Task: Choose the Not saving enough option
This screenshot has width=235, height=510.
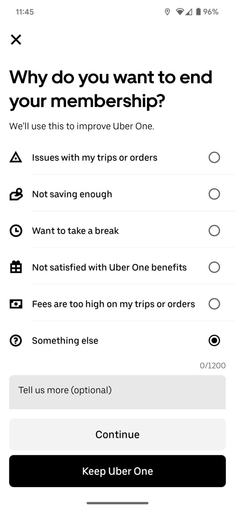Action: pyautogui.click(x=214, y=194)
